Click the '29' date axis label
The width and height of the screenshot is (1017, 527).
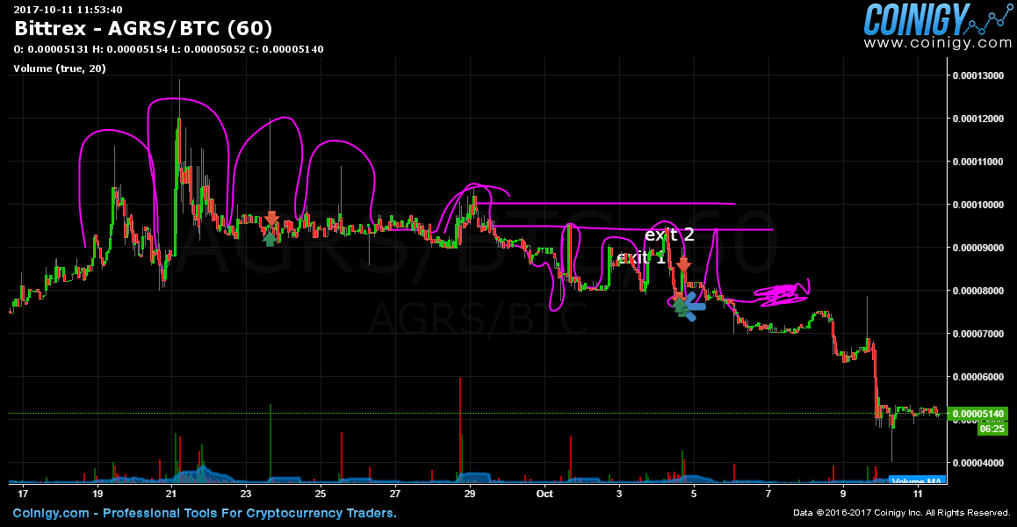click(x=470, y=494)
